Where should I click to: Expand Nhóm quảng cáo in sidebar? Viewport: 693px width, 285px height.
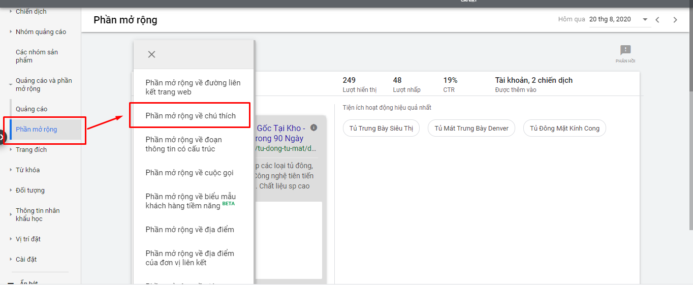point(11,31)
